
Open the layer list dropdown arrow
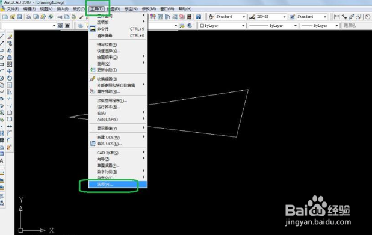click(176, 26)
